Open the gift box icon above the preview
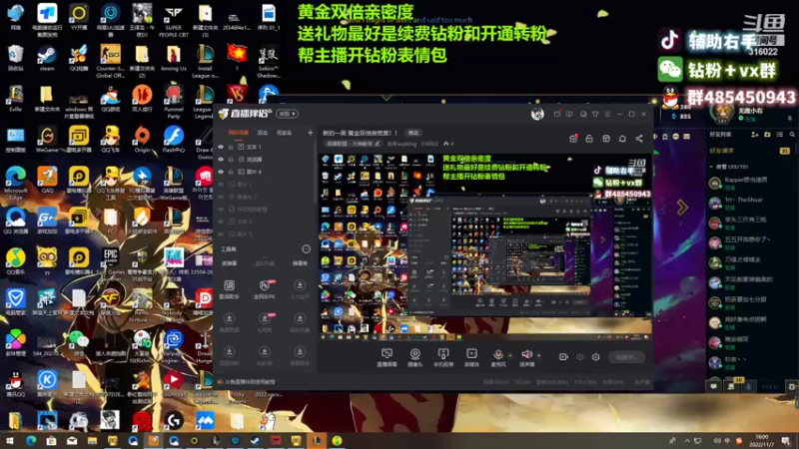Screen dimensions: 799x449 (572, 139)
